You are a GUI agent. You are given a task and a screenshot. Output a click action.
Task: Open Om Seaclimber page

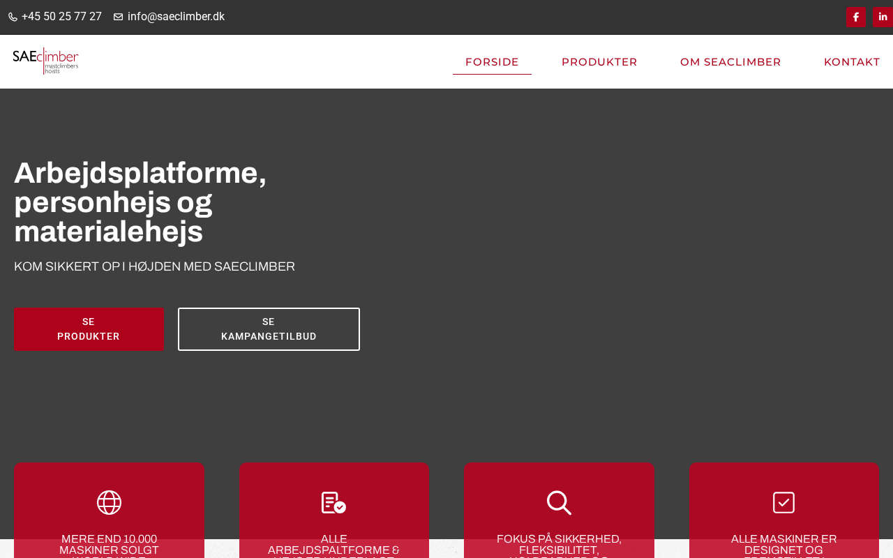point(730,62)
